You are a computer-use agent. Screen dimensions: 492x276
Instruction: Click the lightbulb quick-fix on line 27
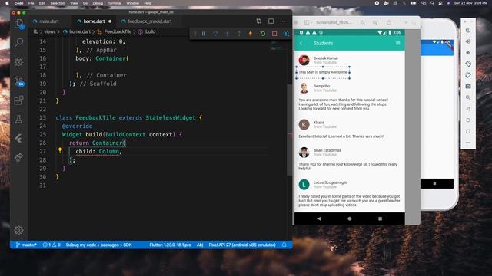coord(60,150)
